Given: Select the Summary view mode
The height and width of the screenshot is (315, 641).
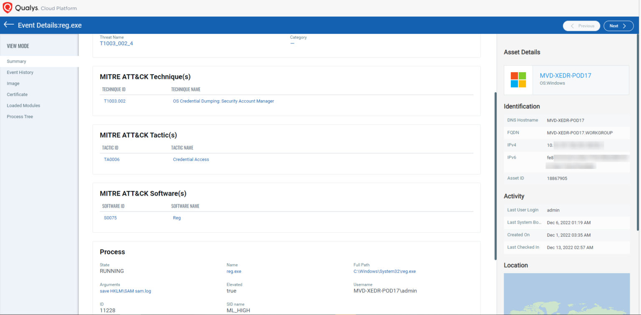Looking at the screenshot, I should [16, 61].
